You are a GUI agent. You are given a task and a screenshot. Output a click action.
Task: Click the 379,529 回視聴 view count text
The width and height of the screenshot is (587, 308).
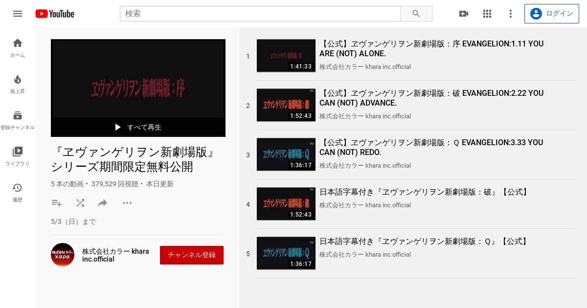tap(115, 184)
